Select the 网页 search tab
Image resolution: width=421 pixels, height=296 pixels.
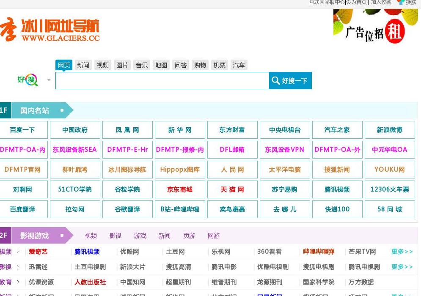pos(64,65)
